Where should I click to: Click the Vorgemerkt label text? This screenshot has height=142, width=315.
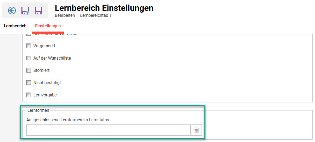point(44,46)
